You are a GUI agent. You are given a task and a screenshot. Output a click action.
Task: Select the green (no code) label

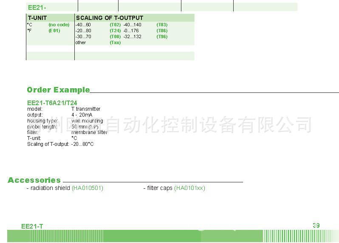(x=59, y=25)
